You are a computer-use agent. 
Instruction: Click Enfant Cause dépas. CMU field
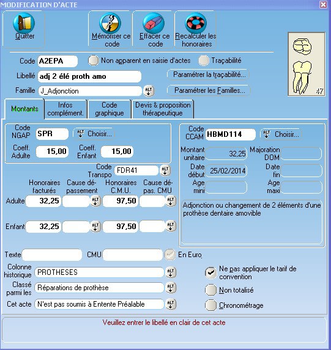pos(152,227)
